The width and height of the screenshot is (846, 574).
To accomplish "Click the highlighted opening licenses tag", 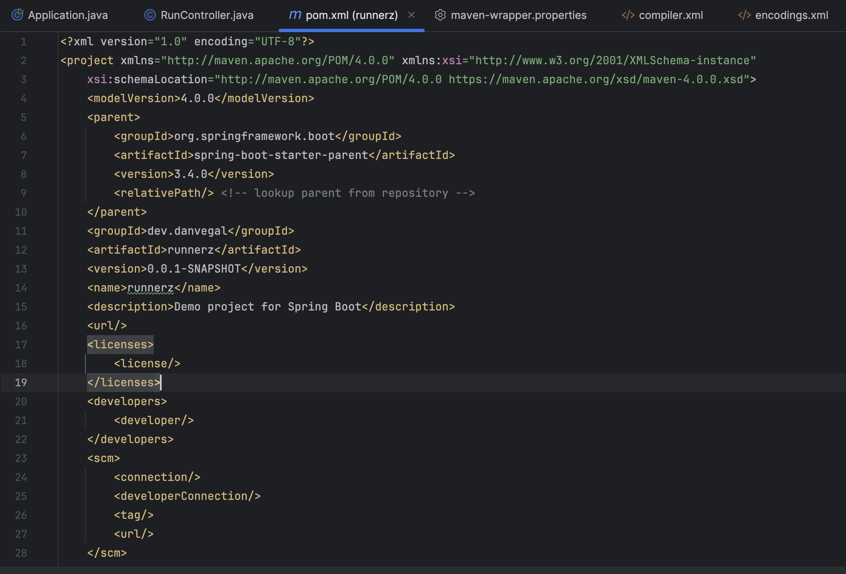I will pyautogui.click(x=120, y=345).
